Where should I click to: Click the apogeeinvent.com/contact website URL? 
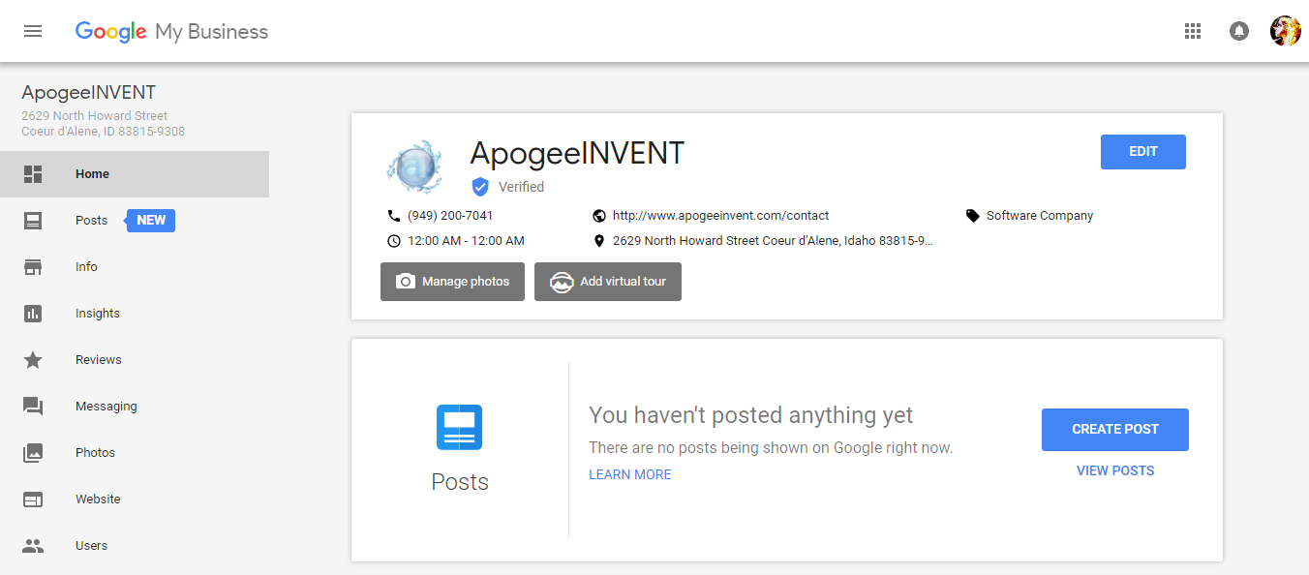pyautogui.click(x=720, y=216)
